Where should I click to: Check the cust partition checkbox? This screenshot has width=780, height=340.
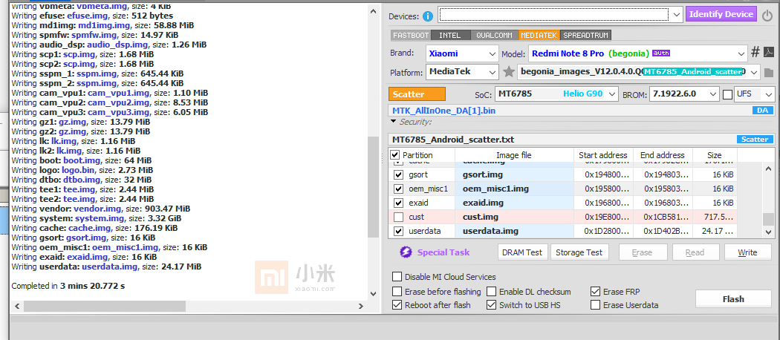click(x=398, y=218)
